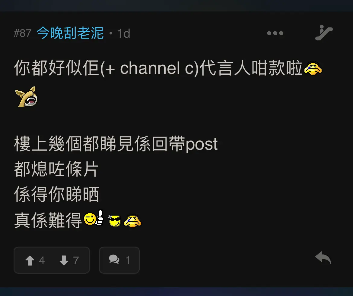Image resolution: width=353 pixels, height=296 pixels.
Task: Click the speech bubbles quote icon
Action: click(114, 259)
